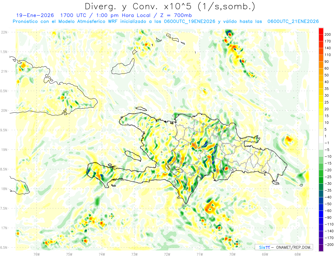
Task: Click the '-200' value on color bar
Action: 329,245
